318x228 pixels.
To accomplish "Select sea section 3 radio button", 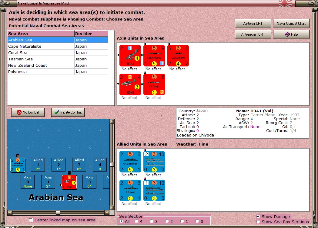I will click(152, 221).
